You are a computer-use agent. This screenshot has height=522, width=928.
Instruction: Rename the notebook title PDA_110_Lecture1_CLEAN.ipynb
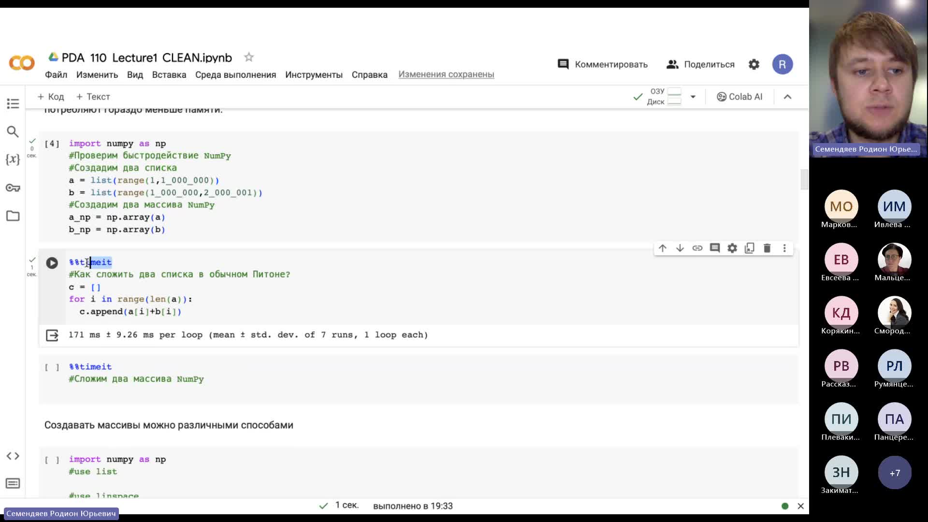[147, 58]
